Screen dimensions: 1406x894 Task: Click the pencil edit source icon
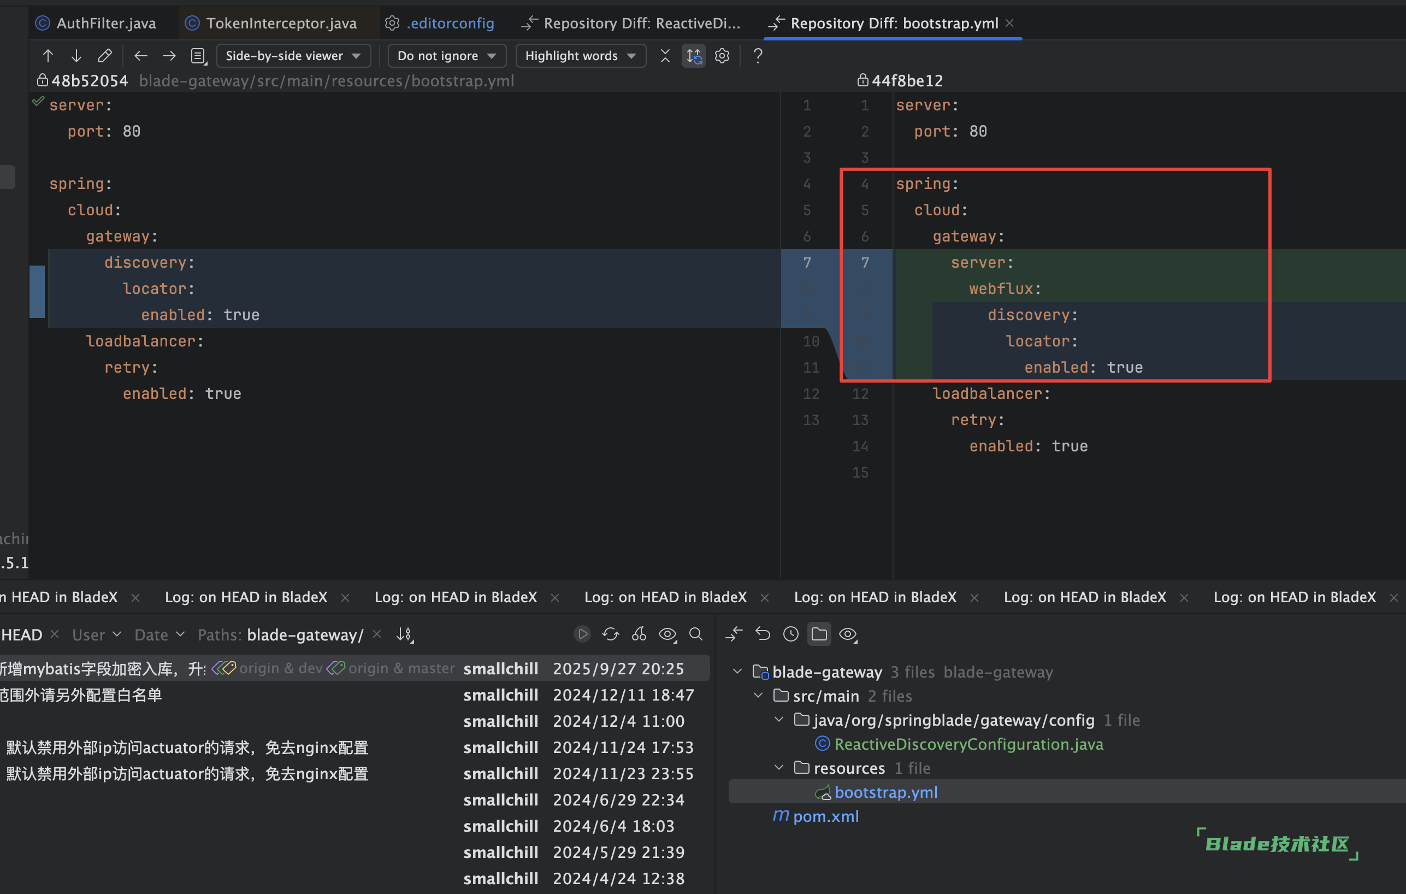(104, 56)
